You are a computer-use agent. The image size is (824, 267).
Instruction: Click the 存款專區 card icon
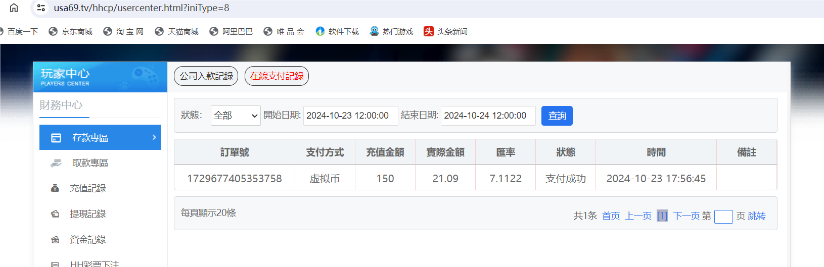(56, 138)
